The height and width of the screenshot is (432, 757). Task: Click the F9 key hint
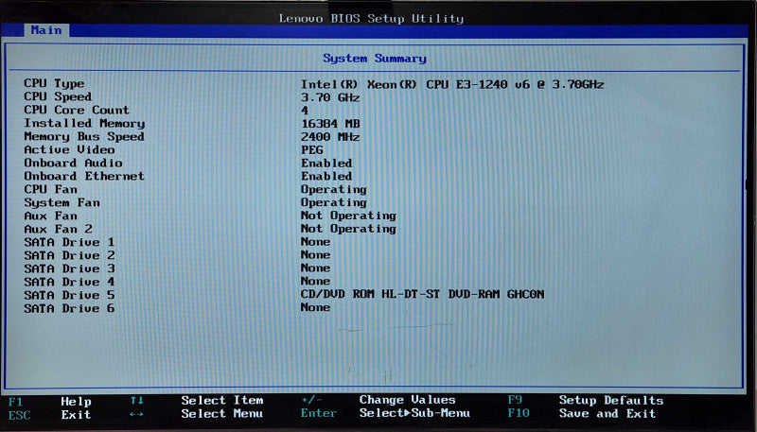(515, 399)
